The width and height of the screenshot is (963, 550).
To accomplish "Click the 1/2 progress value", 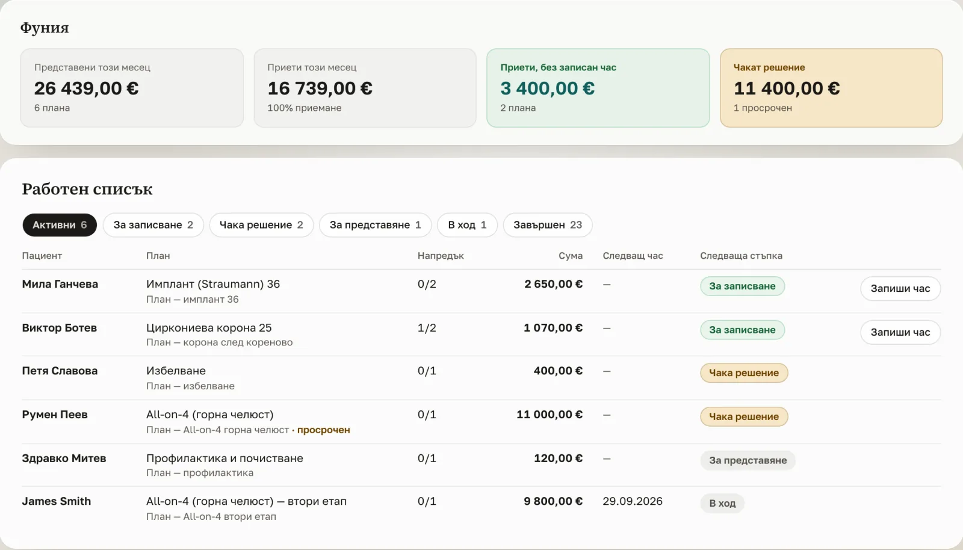I will (427, 328).
